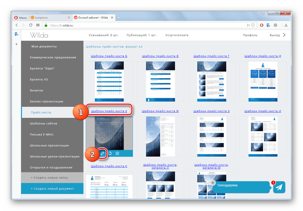Open link Шаблон прайс-листа В
This screenshot has height=211, width=303.
pos(160,56)
